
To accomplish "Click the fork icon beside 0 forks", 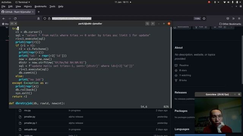I will coord(176,80).
